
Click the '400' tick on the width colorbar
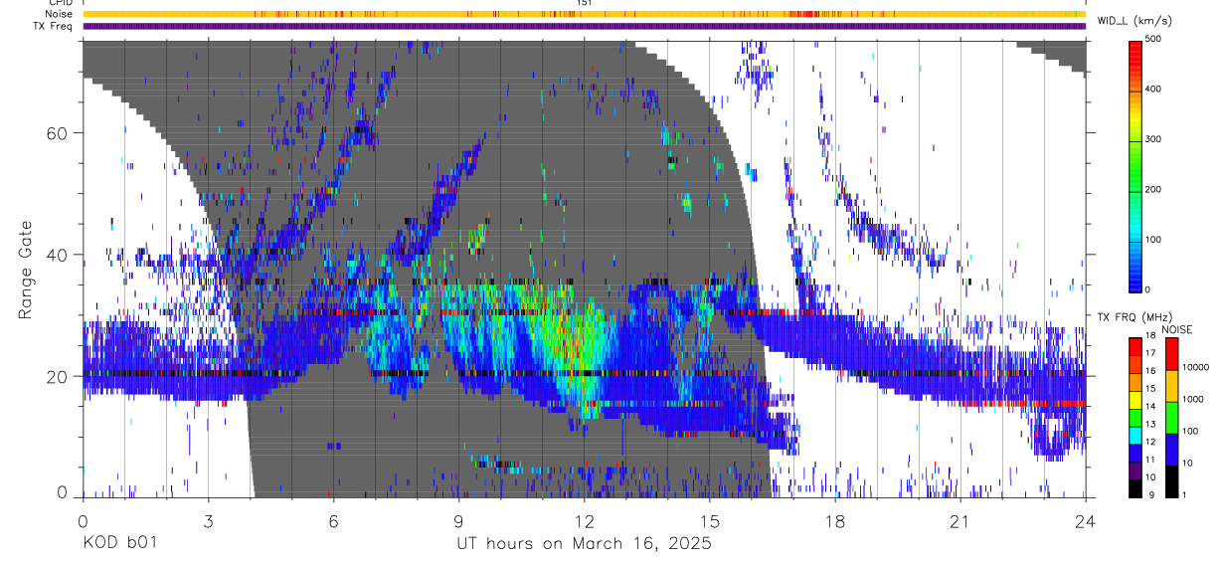coord(1155,89)
